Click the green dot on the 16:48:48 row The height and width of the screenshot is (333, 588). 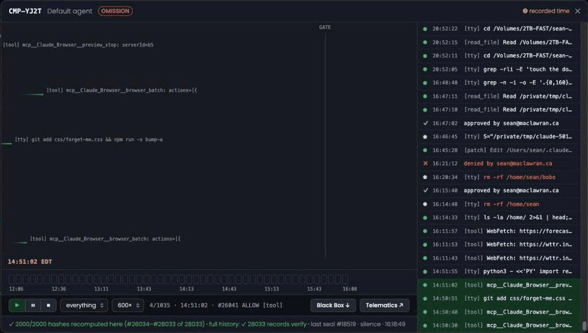pyautogui.click(x=425, y=83)
